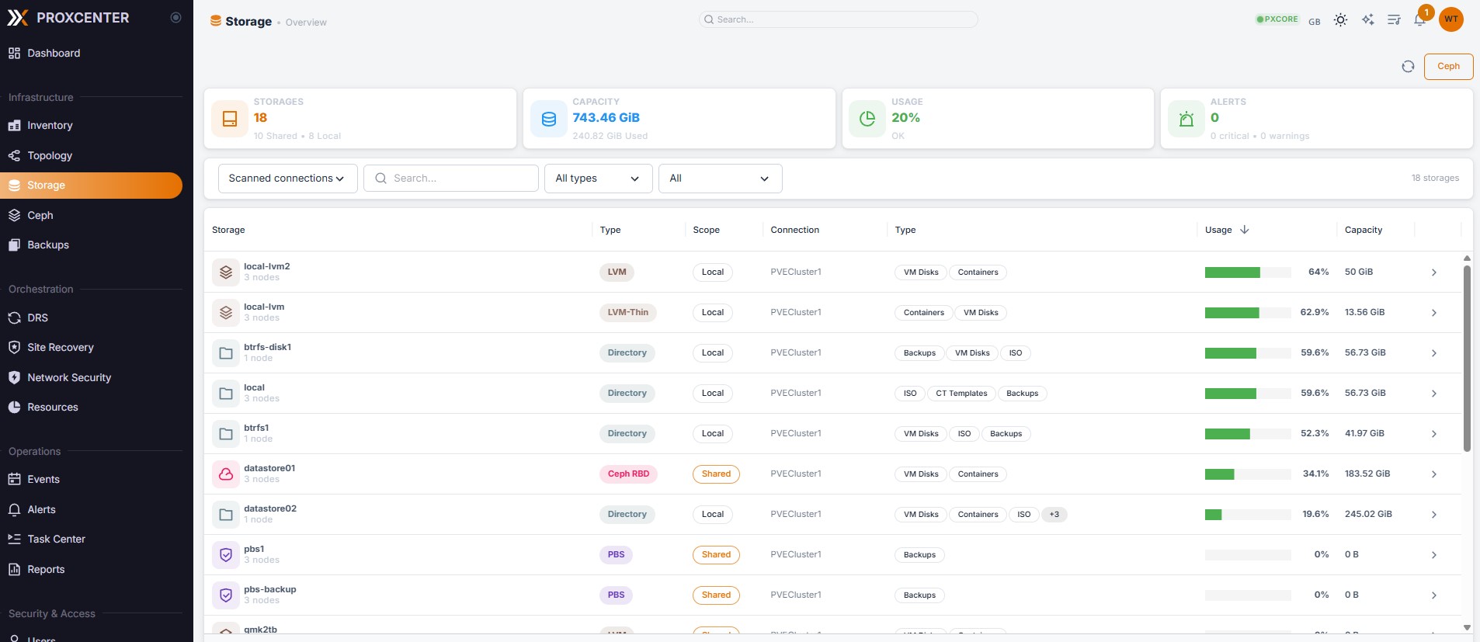Click the Ceph button
Viewport: 1480px width, 642px height.
(1447, 67)
